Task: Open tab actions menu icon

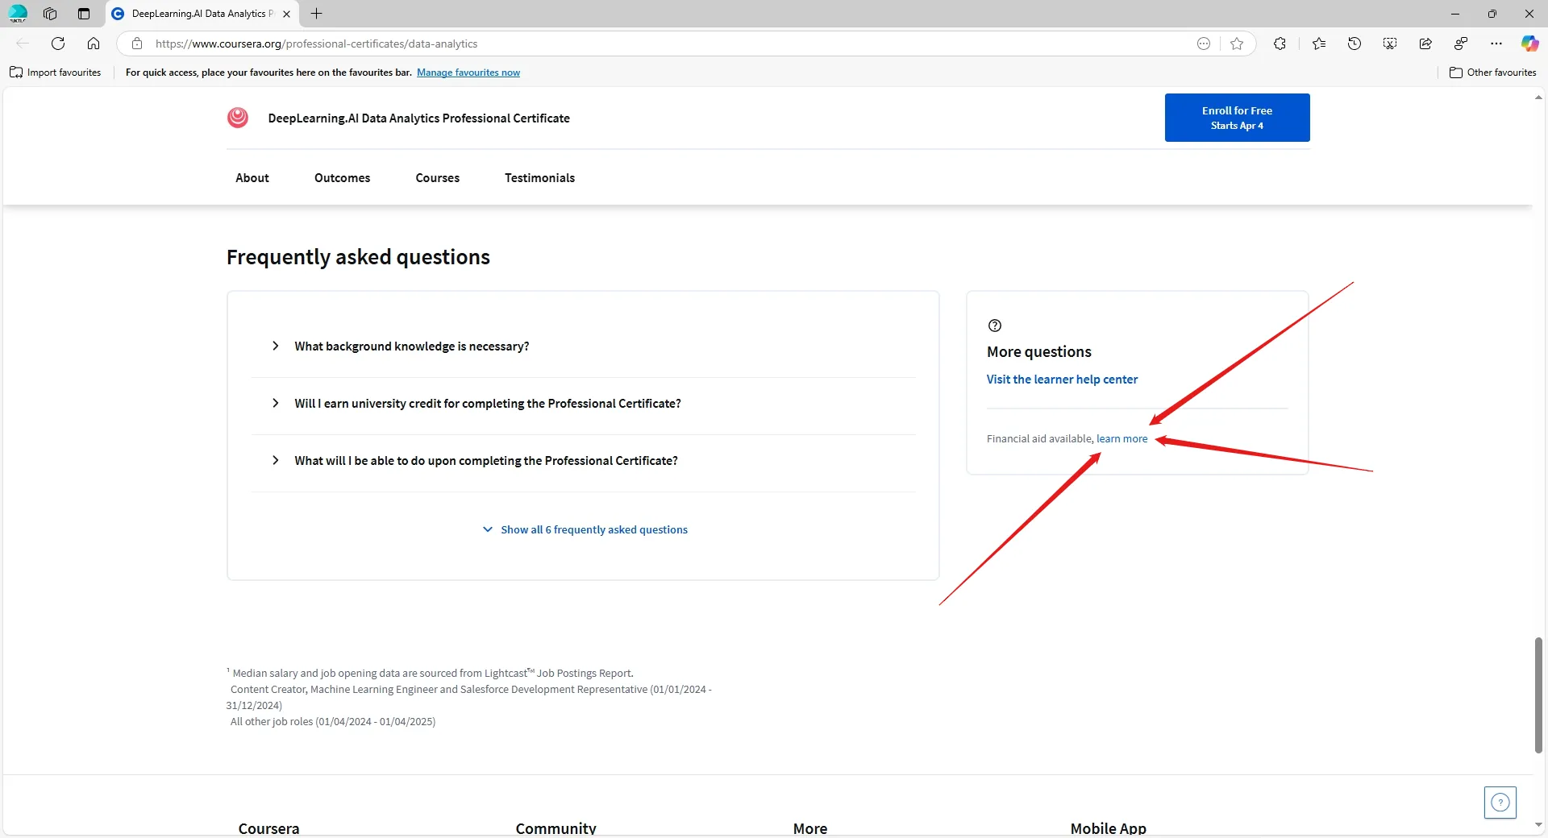Action: [84, 14]
